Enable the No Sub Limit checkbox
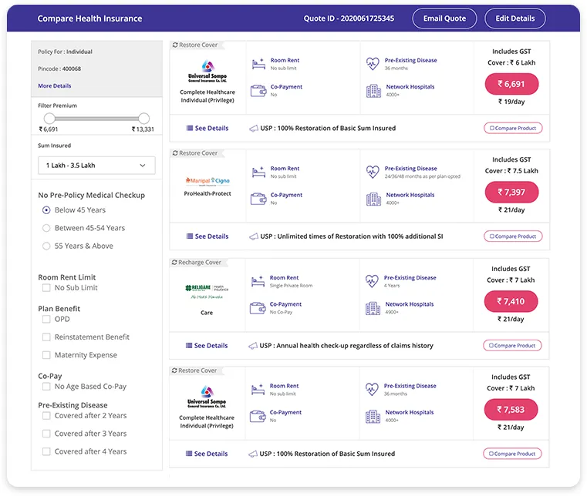 click(46, 288)
